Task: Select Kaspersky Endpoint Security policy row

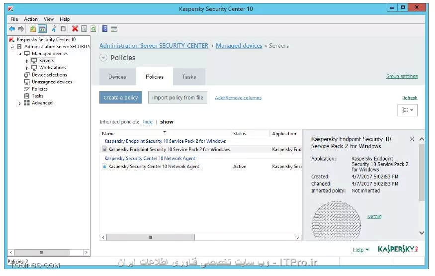Action: pyautogui.click(x=201, y=149)
